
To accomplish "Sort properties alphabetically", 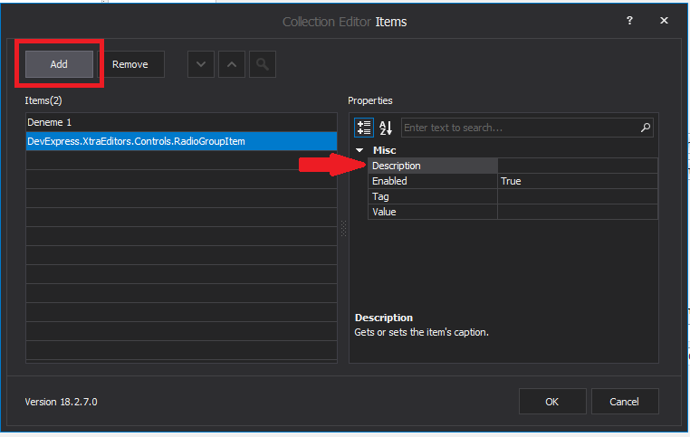I will [x=386, y=128].
